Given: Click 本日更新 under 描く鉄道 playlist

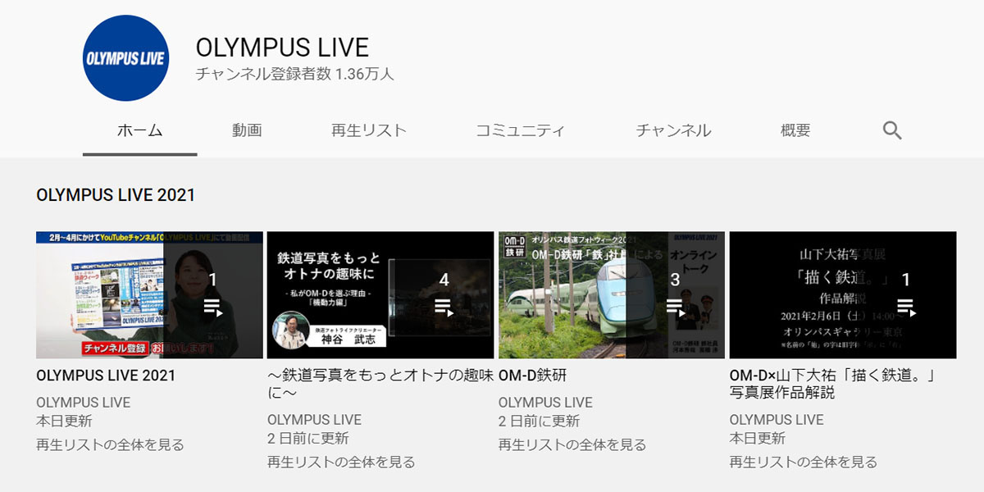Looking at the screenshot, I should pyautogui.click(x=758, y=439).
